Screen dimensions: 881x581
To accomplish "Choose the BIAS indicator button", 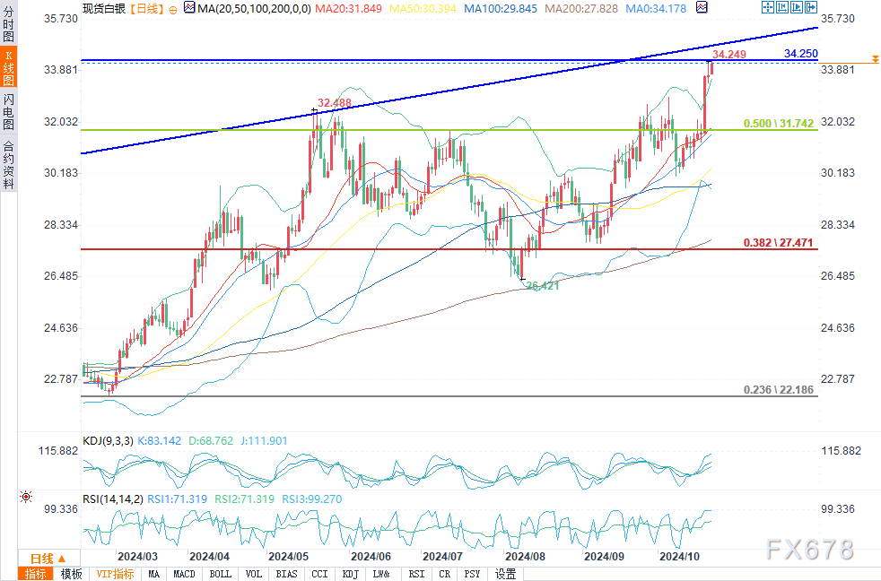I will tap(286, 574).
